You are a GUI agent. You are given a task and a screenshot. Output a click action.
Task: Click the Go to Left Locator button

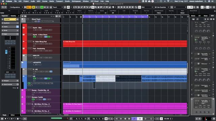click(116, 119)
